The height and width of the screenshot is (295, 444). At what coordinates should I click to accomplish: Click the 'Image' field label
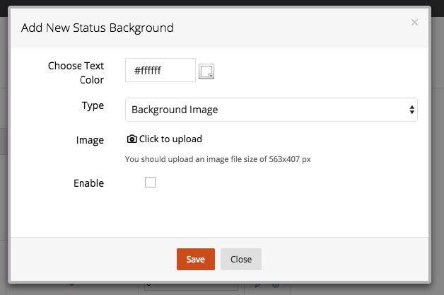pos(90,140)
